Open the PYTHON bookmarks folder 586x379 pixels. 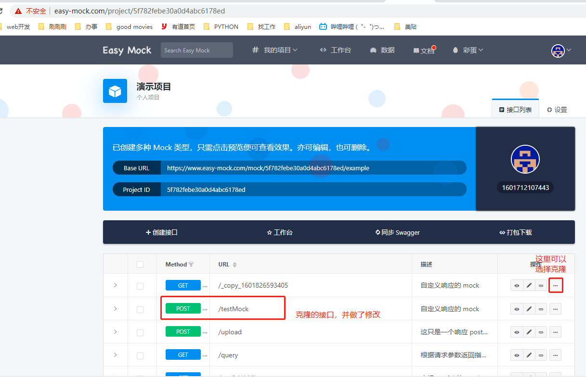pos(221,27)
